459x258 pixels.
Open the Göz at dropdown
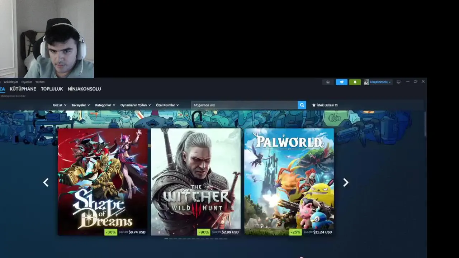click(60, 105)
